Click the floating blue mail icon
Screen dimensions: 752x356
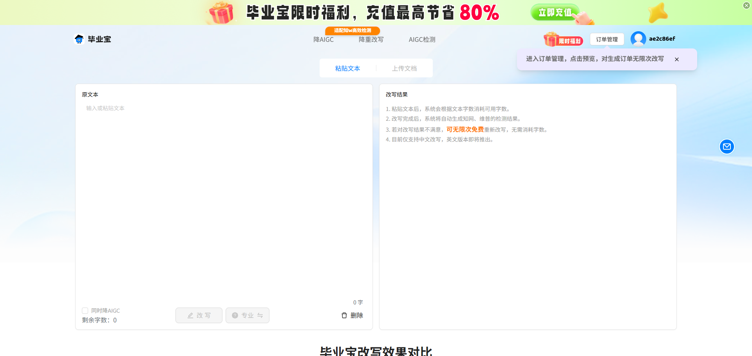point(727,147)
